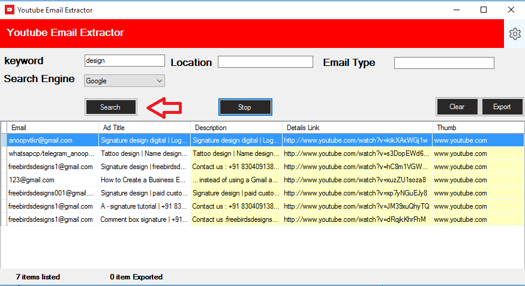Click the link ending in xuzZU1soza8
Viewport: 525px width, 286px height.
[357, 180]
